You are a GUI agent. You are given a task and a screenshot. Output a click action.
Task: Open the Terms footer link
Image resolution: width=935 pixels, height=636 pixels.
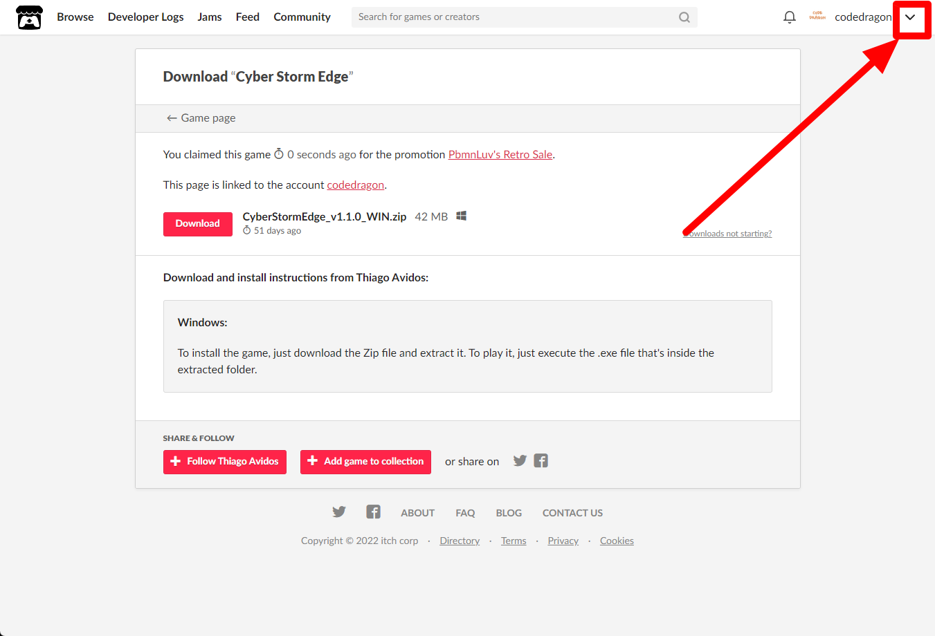point(514,541)
